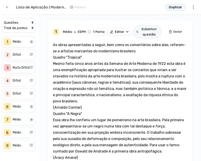Click the list title Lista de Aplicação
201x161 pixels.
(41, 7)
